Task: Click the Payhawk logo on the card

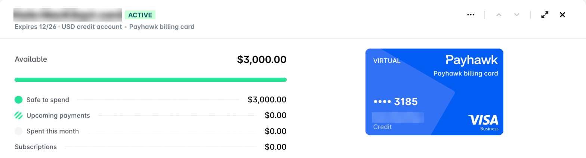Action: [x=472, y=60]
